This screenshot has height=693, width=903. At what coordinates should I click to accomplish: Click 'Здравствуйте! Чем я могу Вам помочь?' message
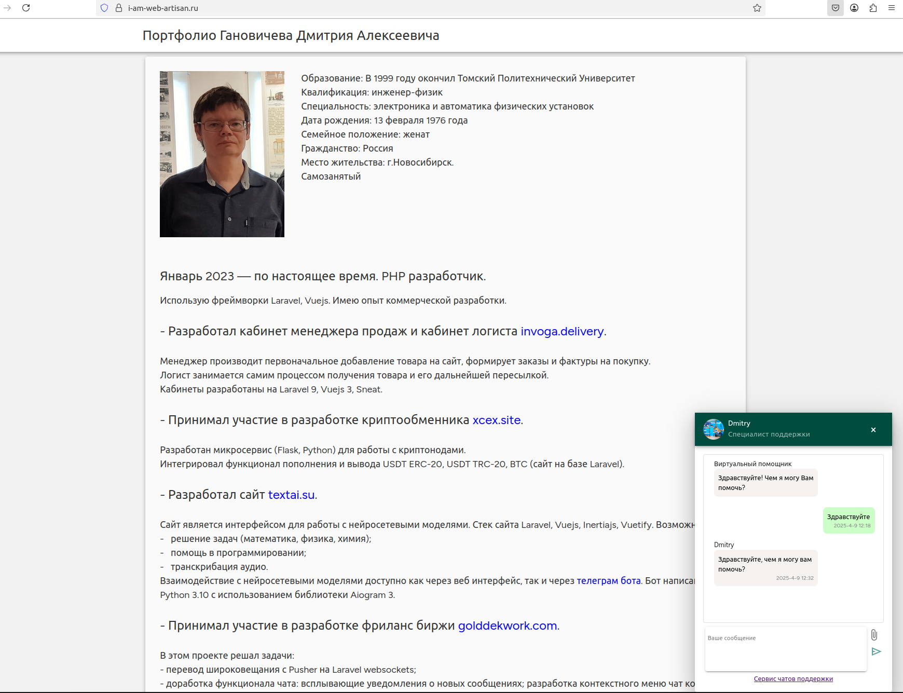click(765, 483)
